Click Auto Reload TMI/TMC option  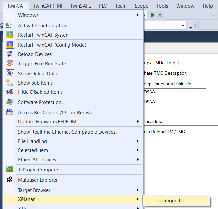pyautogui.click(x=164, y=132)
